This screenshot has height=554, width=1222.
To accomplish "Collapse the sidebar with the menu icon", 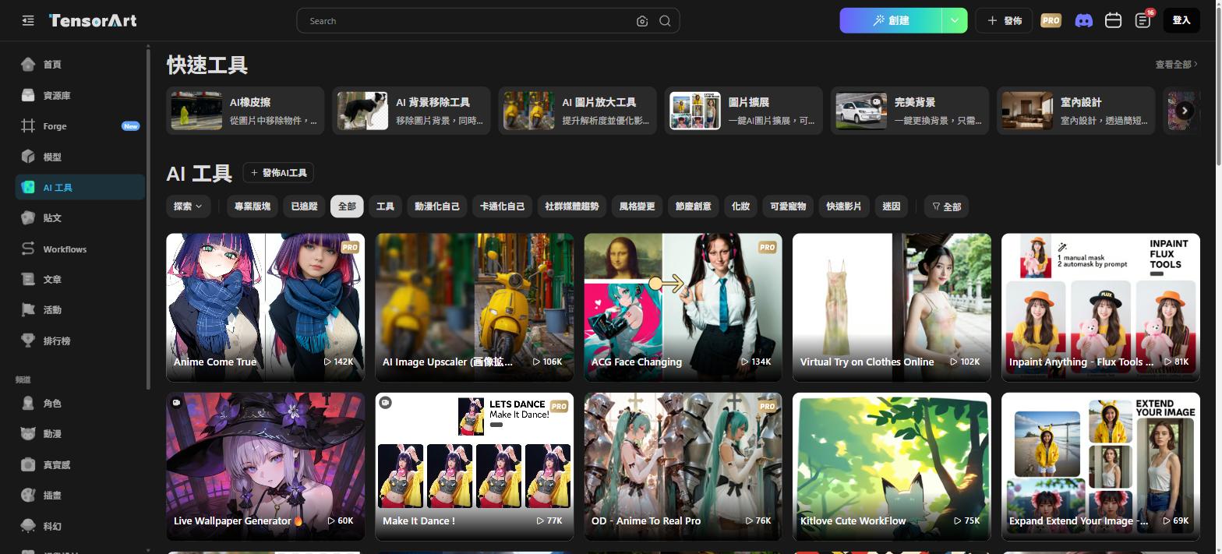I will (28, 21).
